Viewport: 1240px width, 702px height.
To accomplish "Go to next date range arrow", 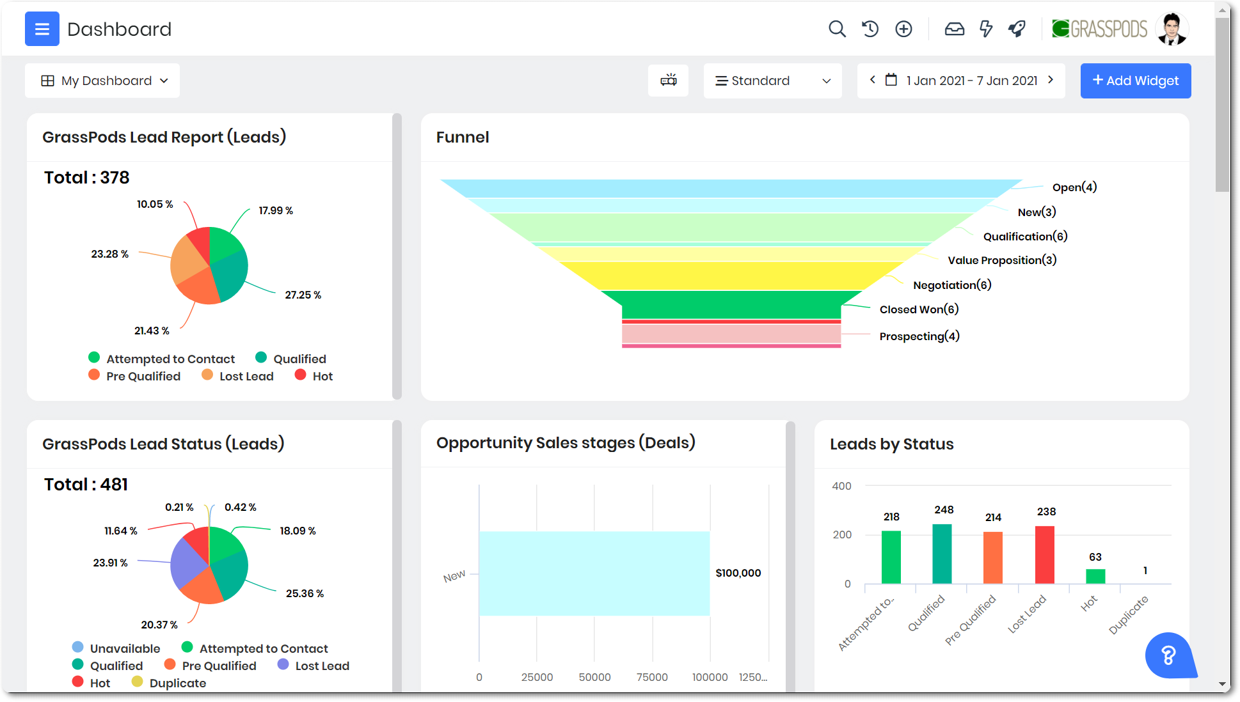I will 1051,80.
